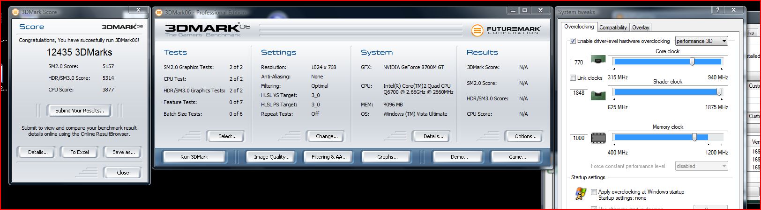The width and height of the screenshot is (761, 210).
Task: Click the HDR/SM3.0 Score value 5314
Action: click(x=108, y=78)
